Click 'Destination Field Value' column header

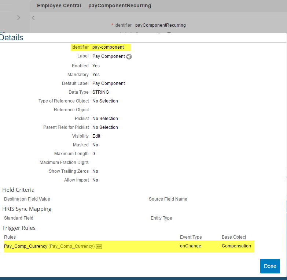pyautogui.click(x=27, y=199)
